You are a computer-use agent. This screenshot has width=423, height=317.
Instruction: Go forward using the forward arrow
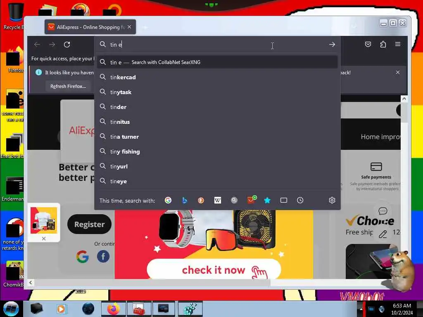52,45
